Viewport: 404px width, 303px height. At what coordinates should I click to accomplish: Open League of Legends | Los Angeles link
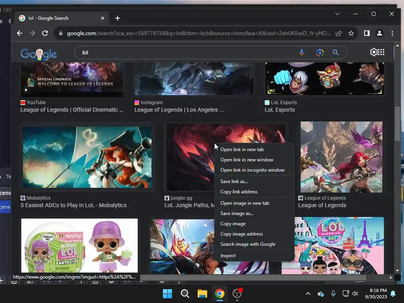179,110
